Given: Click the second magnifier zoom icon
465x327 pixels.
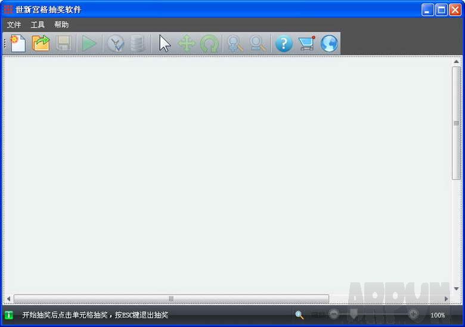Looking at the screenshot, I should click(x=258, y=44).
